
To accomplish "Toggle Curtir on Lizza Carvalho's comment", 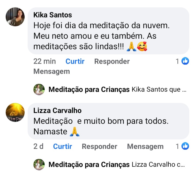I will [x=63, y=146].
